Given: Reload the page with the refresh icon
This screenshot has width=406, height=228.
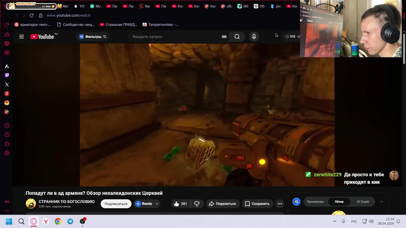Looking at the screenshot, I should [x=31, y=15].
